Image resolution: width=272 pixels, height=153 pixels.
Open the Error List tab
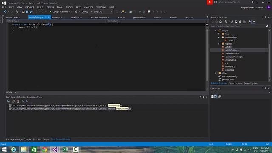point(37,139)
